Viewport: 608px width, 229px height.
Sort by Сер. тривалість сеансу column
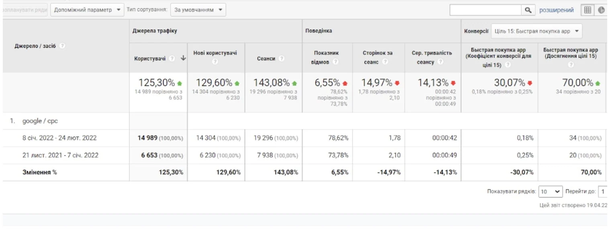point(432,57)
